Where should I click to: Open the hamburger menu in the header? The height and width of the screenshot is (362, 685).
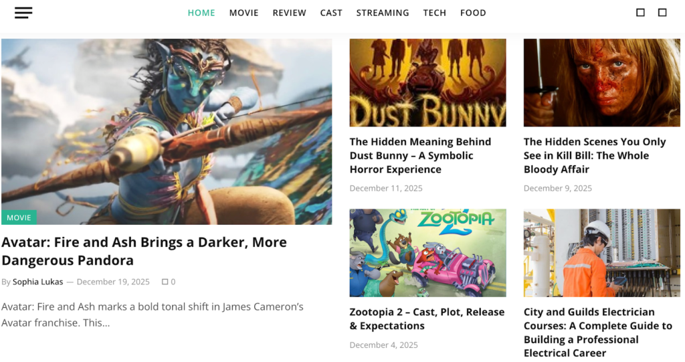[23, 13]
